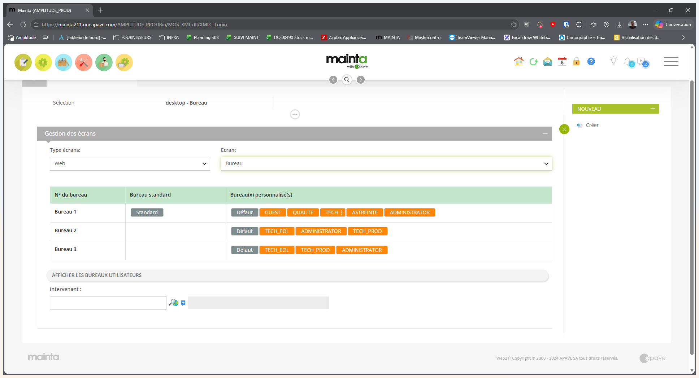Open the Planning S08 bookmark
Image resolution: width=699 pixels, height=378 pixels.
202,38
